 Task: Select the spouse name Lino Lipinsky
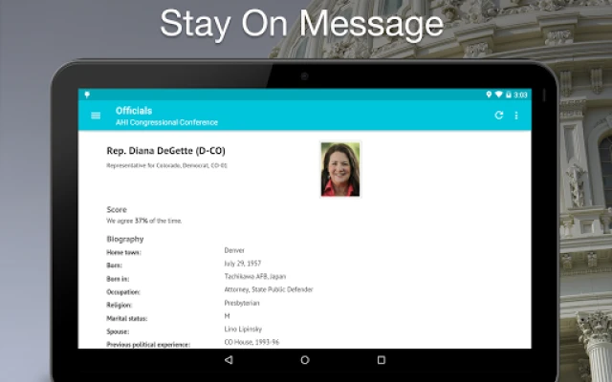246,329
